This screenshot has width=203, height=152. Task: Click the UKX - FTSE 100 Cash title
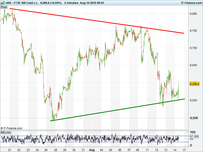22,3
